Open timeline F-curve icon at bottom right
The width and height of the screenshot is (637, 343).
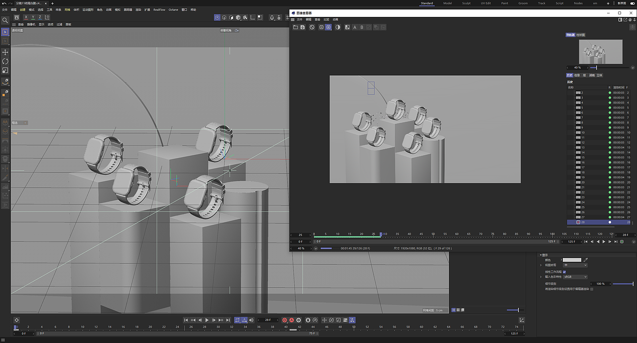pyautogui.click(x=522, y=320)
